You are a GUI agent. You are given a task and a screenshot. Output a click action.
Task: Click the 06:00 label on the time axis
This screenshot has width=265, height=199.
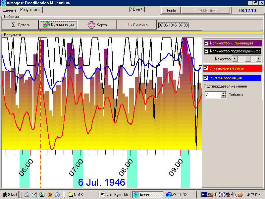pos(26,167)
